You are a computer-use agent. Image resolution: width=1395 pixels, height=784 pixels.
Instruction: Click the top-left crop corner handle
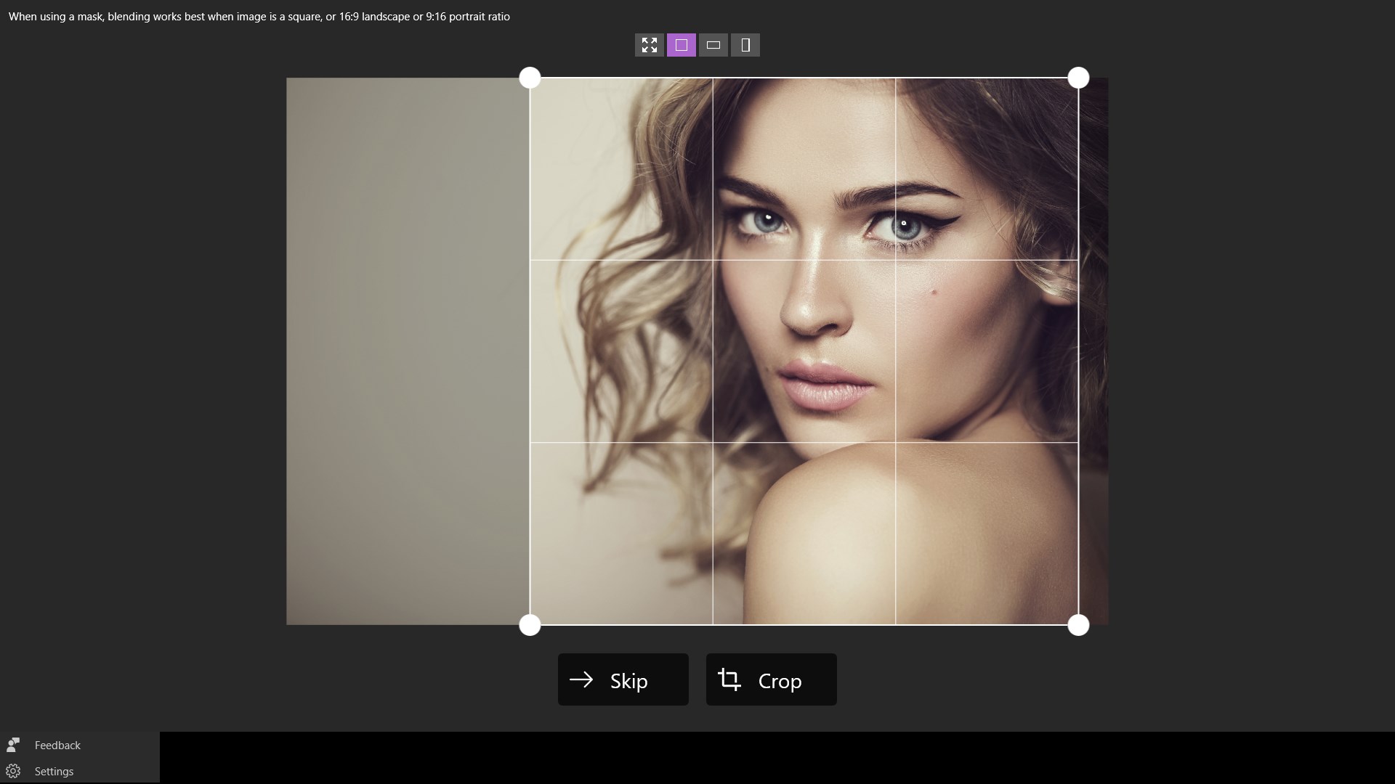point(530,78)
